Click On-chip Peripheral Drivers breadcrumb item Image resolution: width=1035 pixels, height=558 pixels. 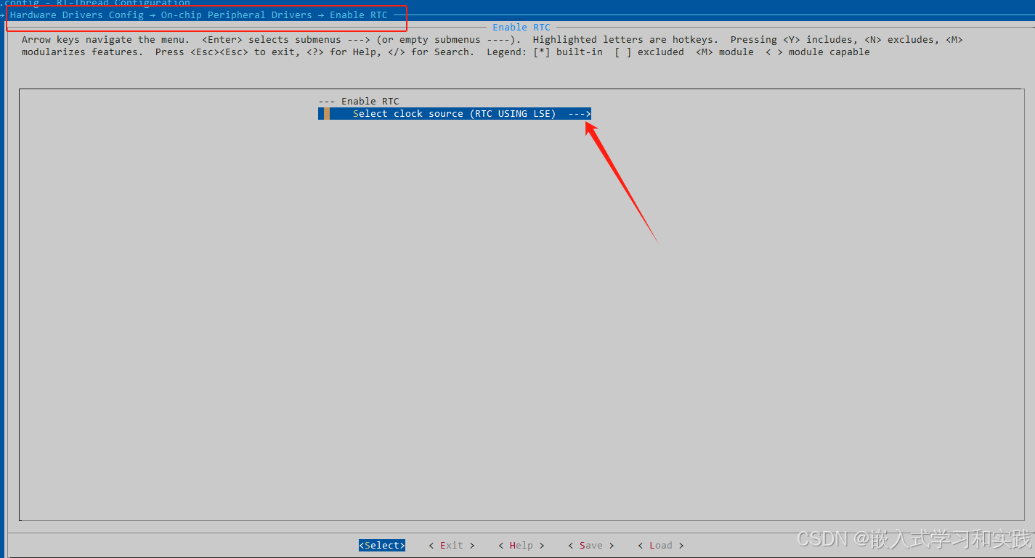[237, 15]
